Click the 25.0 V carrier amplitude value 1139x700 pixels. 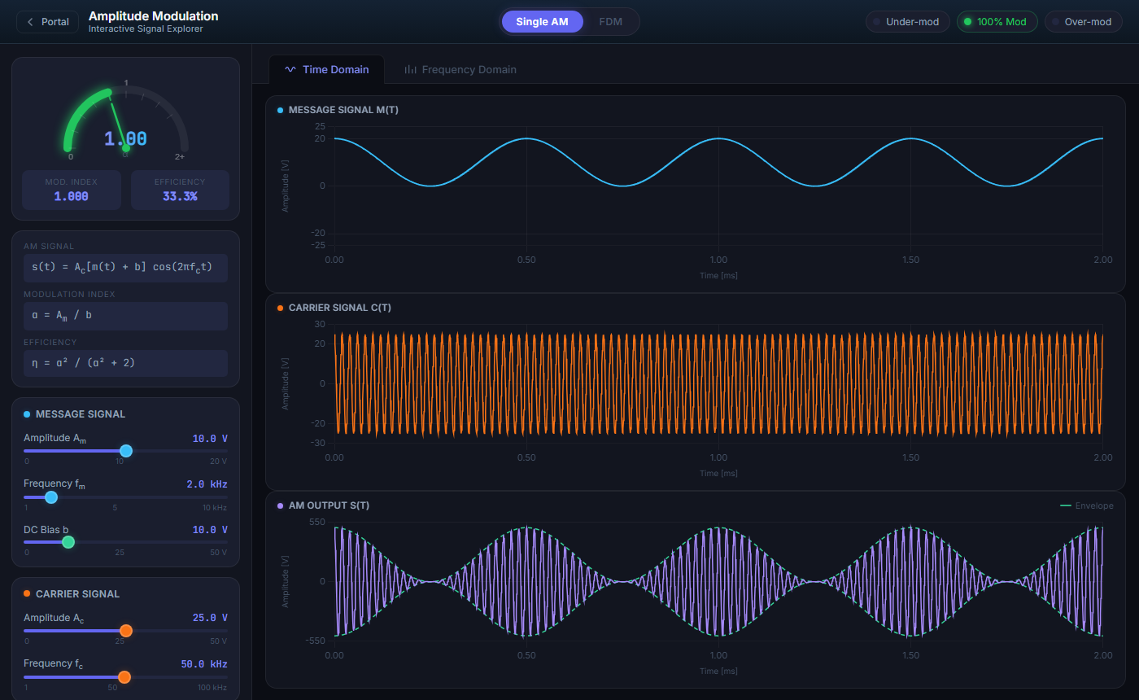click(210, 618)
